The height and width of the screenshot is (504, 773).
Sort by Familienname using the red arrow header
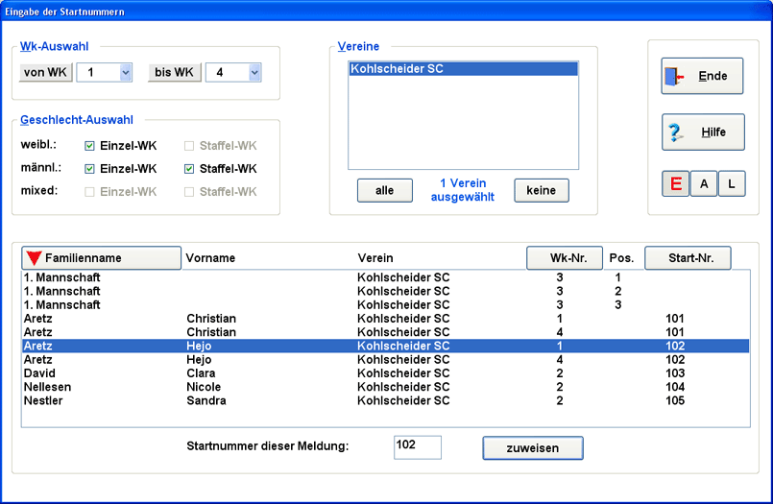(x=101, y=258)
